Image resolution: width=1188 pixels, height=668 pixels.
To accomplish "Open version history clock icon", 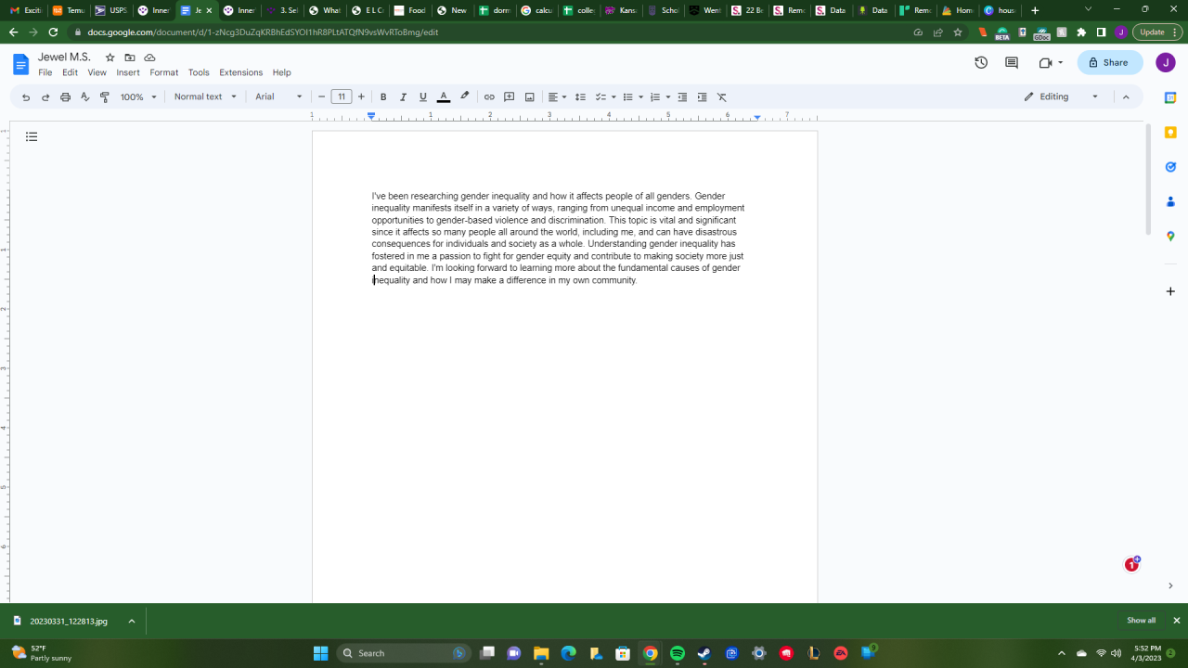I will [x=981, y=62].
